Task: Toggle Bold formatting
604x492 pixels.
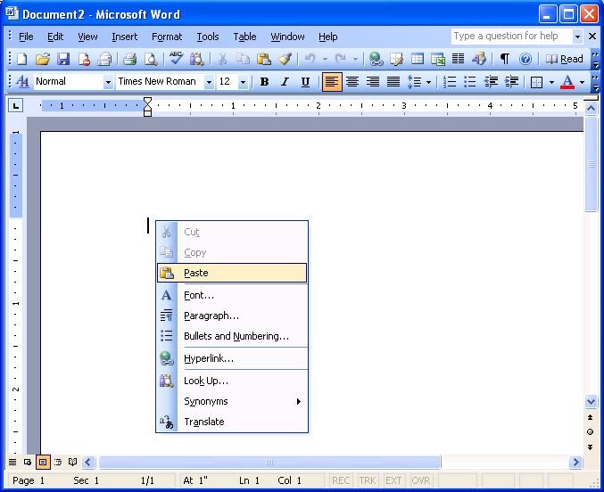Action: pos(264,82)
